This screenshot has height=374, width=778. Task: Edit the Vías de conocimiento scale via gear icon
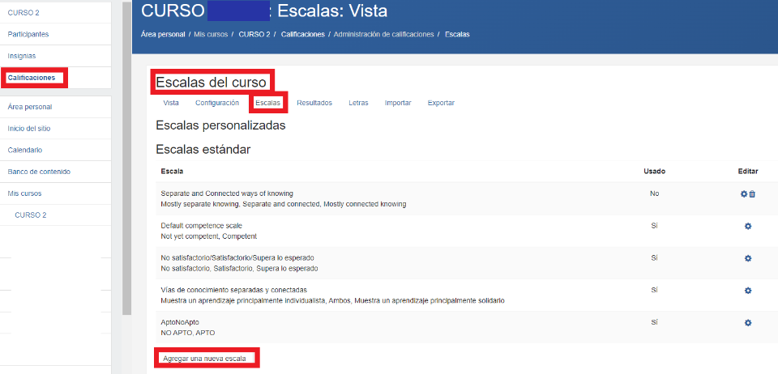(748, 291)
